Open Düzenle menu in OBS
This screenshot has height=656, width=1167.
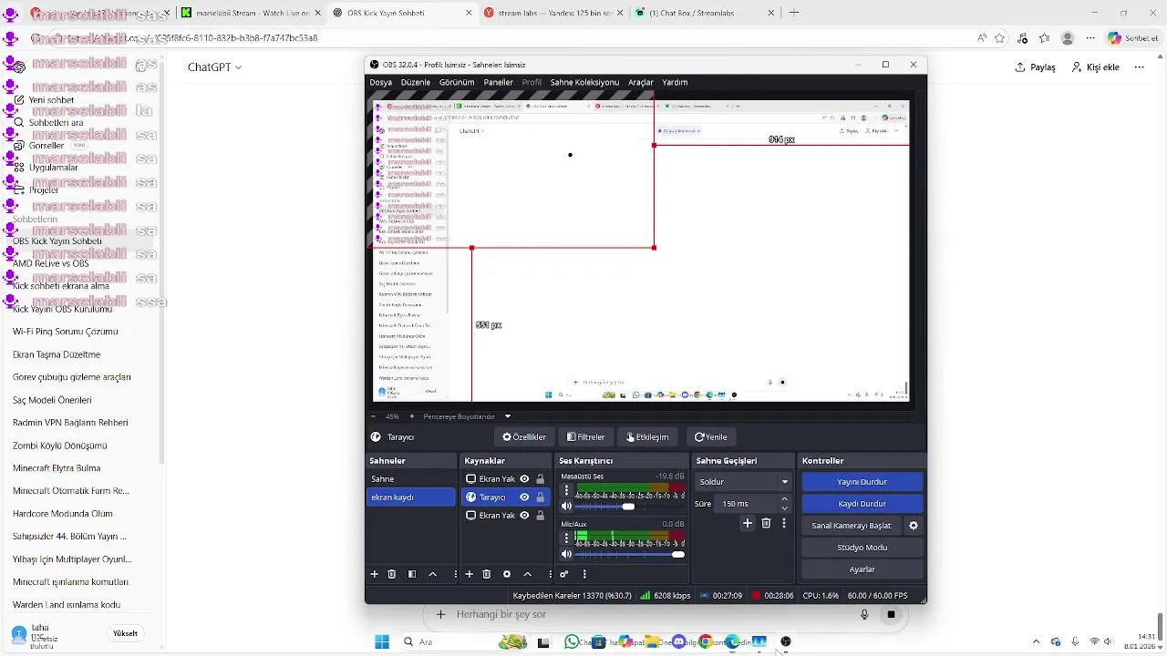[415, 82]
